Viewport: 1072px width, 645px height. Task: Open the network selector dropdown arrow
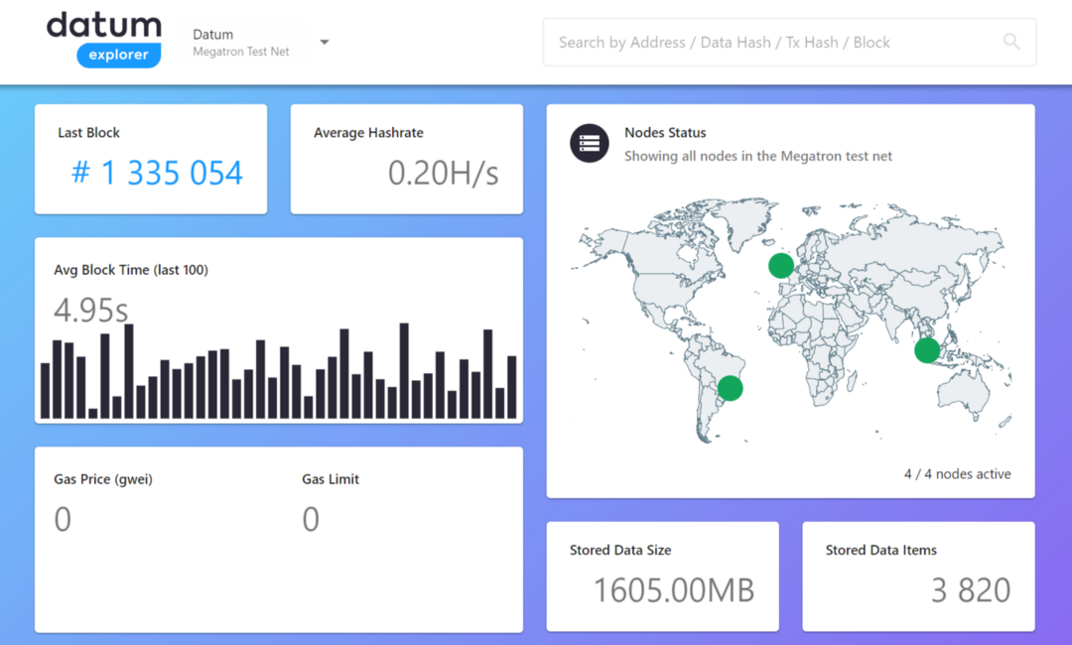(324, 43)
